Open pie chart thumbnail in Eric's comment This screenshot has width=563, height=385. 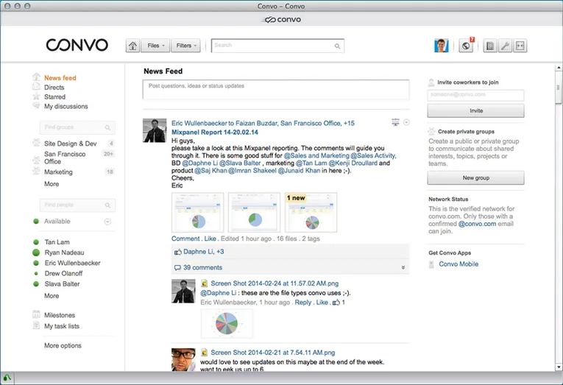227,324
